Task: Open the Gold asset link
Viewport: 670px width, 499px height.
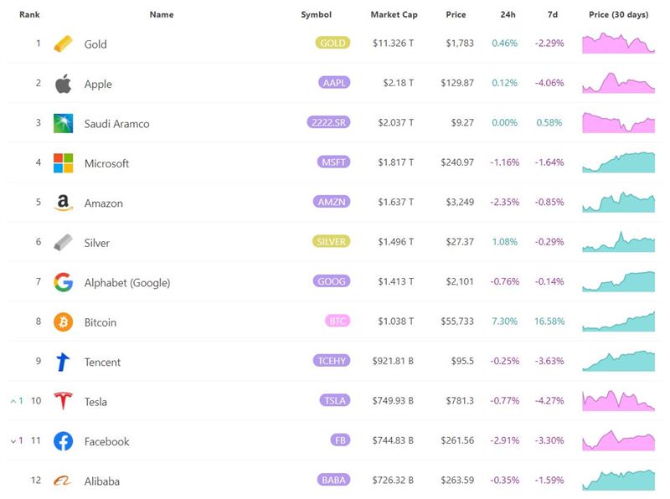Action: (x=95, y=44)
